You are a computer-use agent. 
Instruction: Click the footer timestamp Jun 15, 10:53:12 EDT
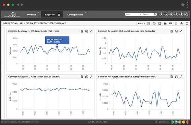(x=98, y=122)
